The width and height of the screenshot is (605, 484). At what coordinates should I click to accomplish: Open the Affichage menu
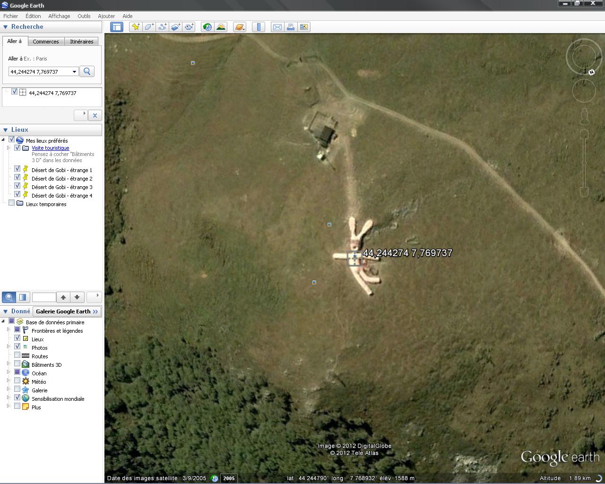[59, 16]
